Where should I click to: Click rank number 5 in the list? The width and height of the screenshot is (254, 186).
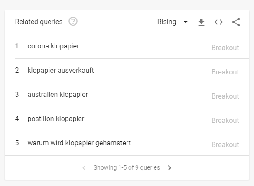tap(17, 143)
